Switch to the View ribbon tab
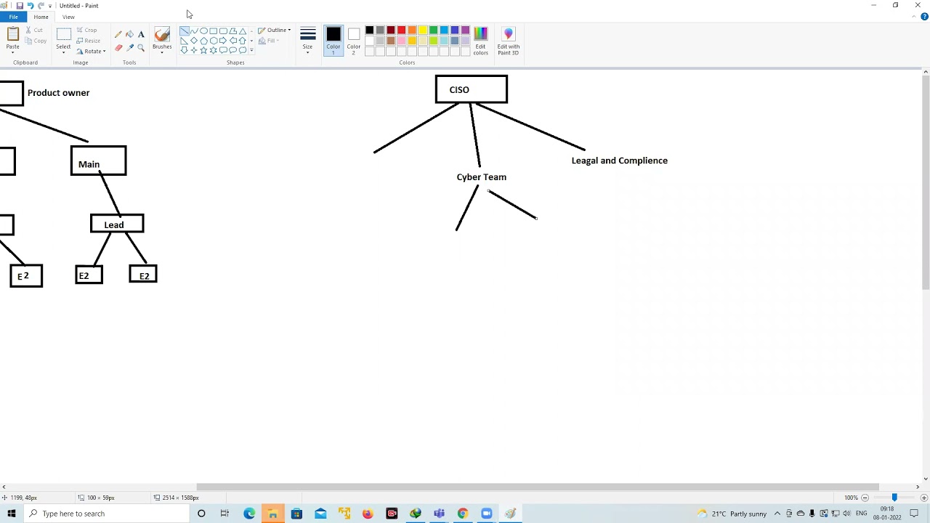The image size is (930, 523). 68,17
